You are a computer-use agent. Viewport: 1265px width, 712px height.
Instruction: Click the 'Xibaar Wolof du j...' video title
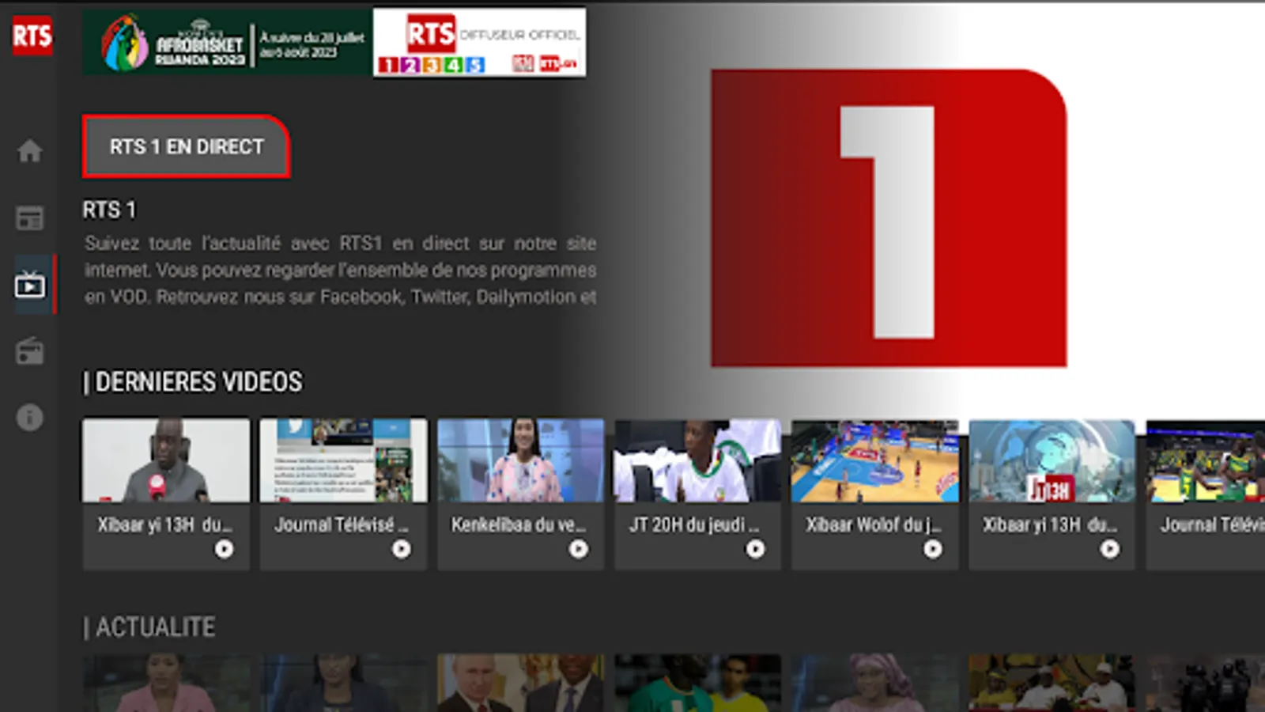pyautogui.click(x=874, y=525)
